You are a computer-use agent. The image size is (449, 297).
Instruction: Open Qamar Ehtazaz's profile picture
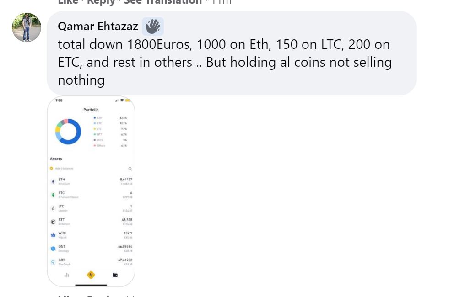coord(27,27)
